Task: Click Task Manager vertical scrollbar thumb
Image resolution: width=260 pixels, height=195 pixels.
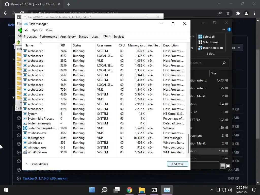Action: [188, 144]
